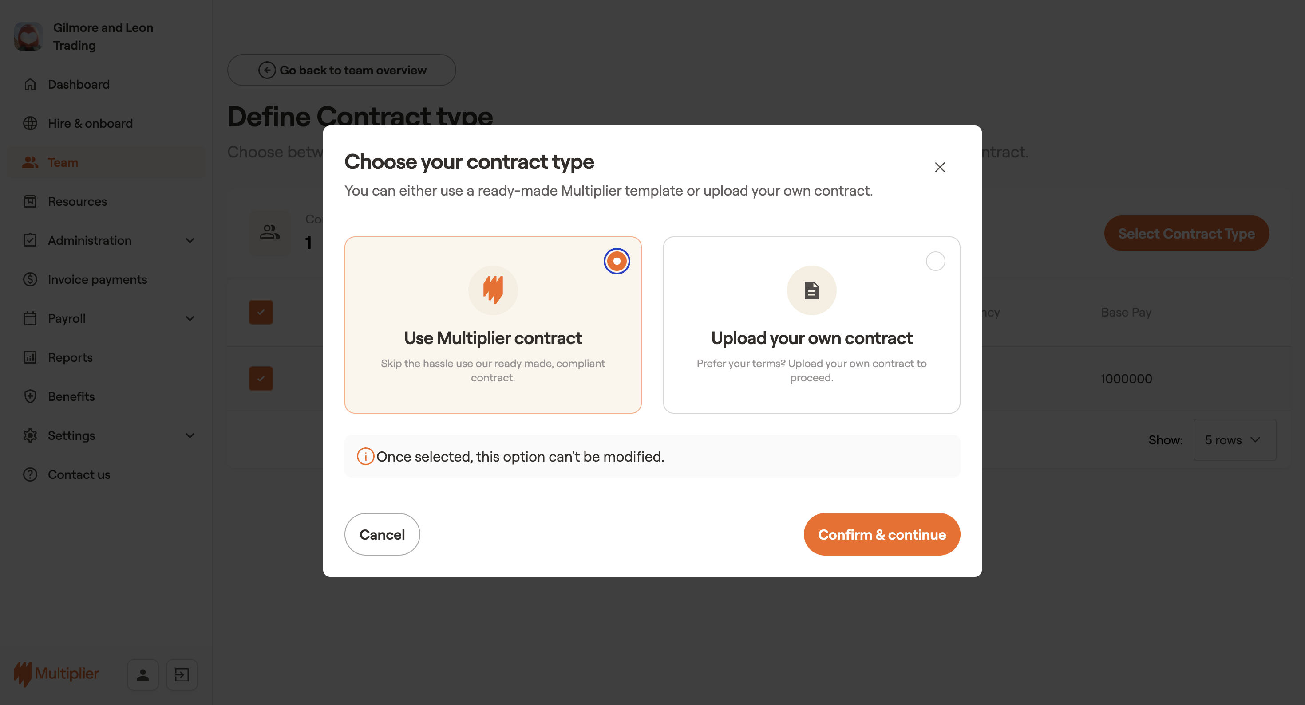This screenshot has height=705, width=1305.
Task: Click the Reports chart icon
Action: coord(30,357)
